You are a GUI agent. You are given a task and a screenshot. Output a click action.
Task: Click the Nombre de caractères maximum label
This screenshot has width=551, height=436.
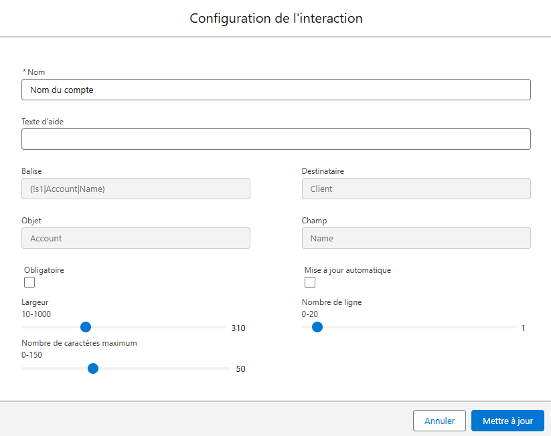tap(79, 342)
